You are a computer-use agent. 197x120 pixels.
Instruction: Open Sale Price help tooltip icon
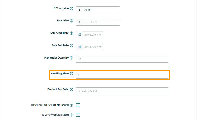click(71, 21)
